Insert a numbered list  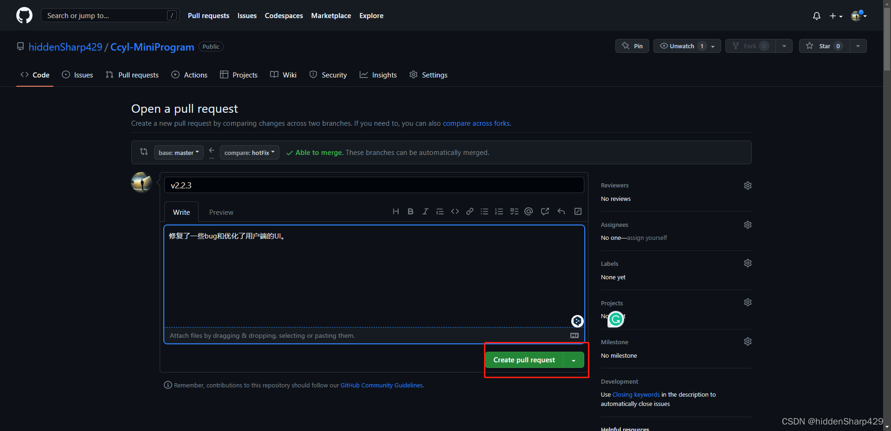coord(499,212)
